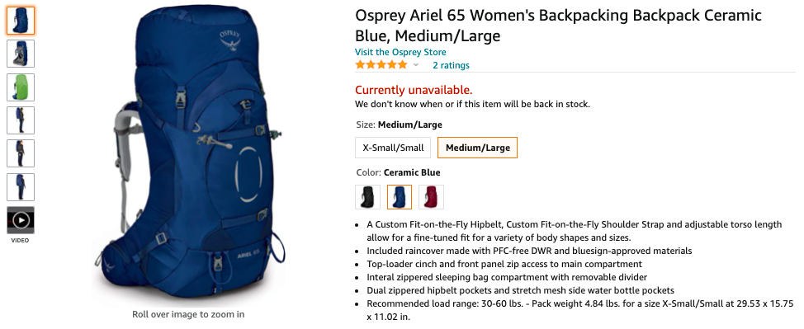This screenshot has height=329, width=804.
Task: Show the backpack back-panel view thumbnail
Action: pyautogui.click(x=21, y=54)
